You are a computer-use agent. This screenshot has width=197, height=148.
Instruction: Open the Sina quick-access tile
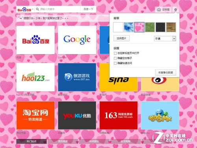point(119,84)
